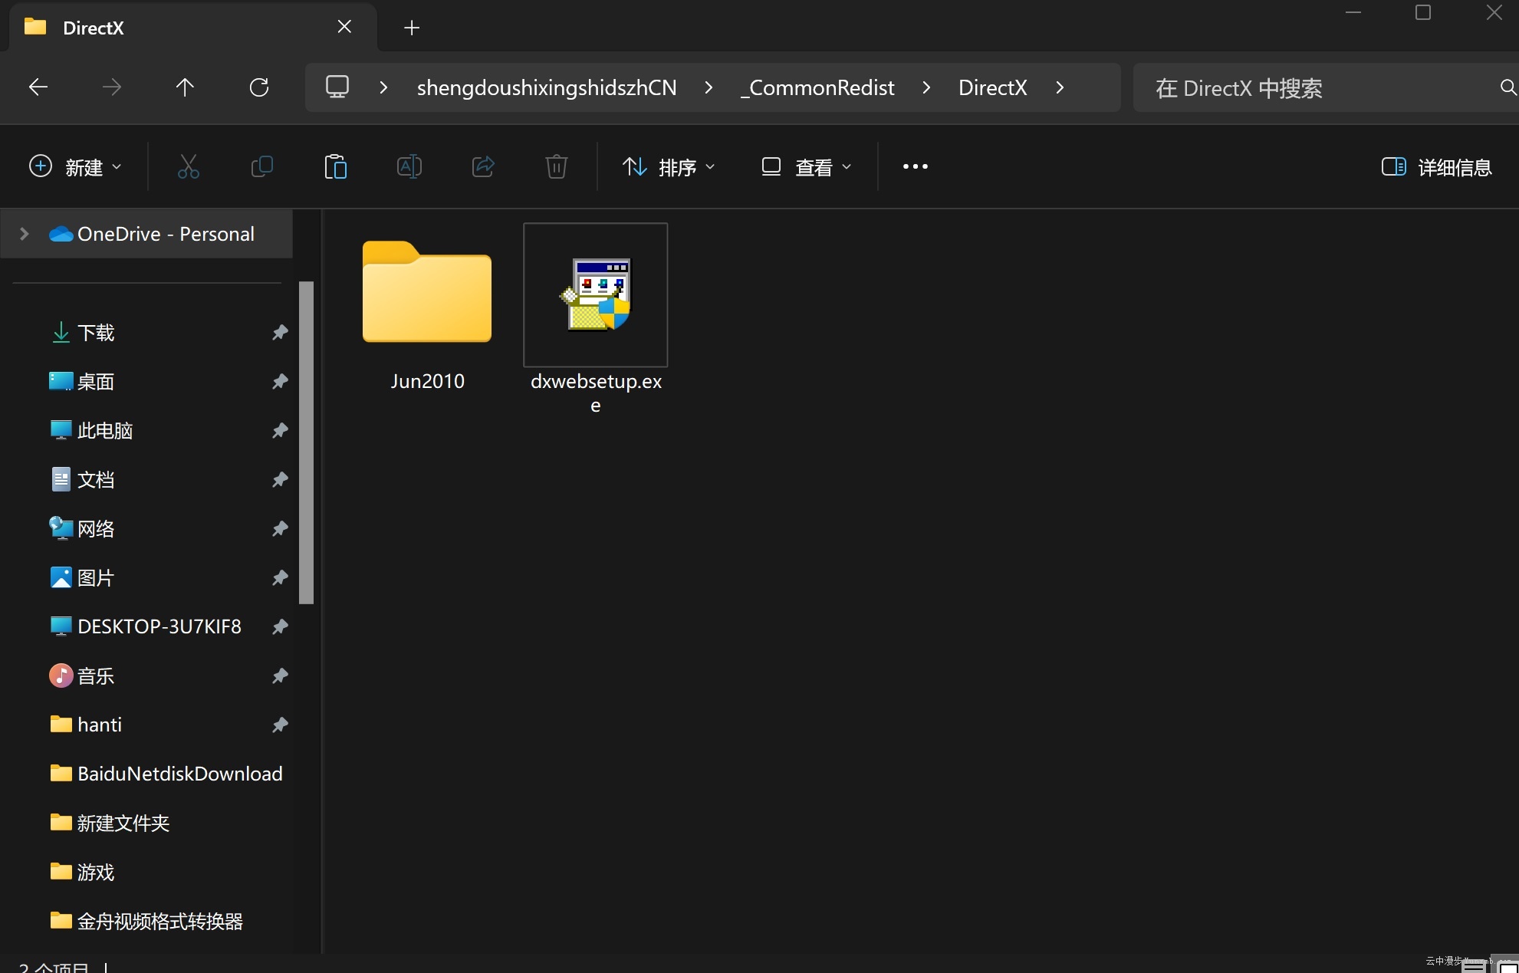Viewport: 1519px width, 973px height.
Task: Open 音乐 (Music) in sidebar
Action: click(x=95, y=676)
